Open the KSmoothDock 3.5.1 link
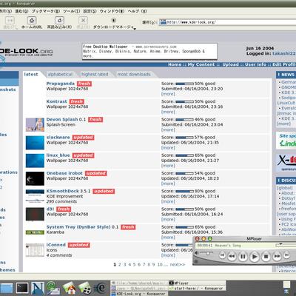Screen dimensions: 296x296 coord(68,191)
